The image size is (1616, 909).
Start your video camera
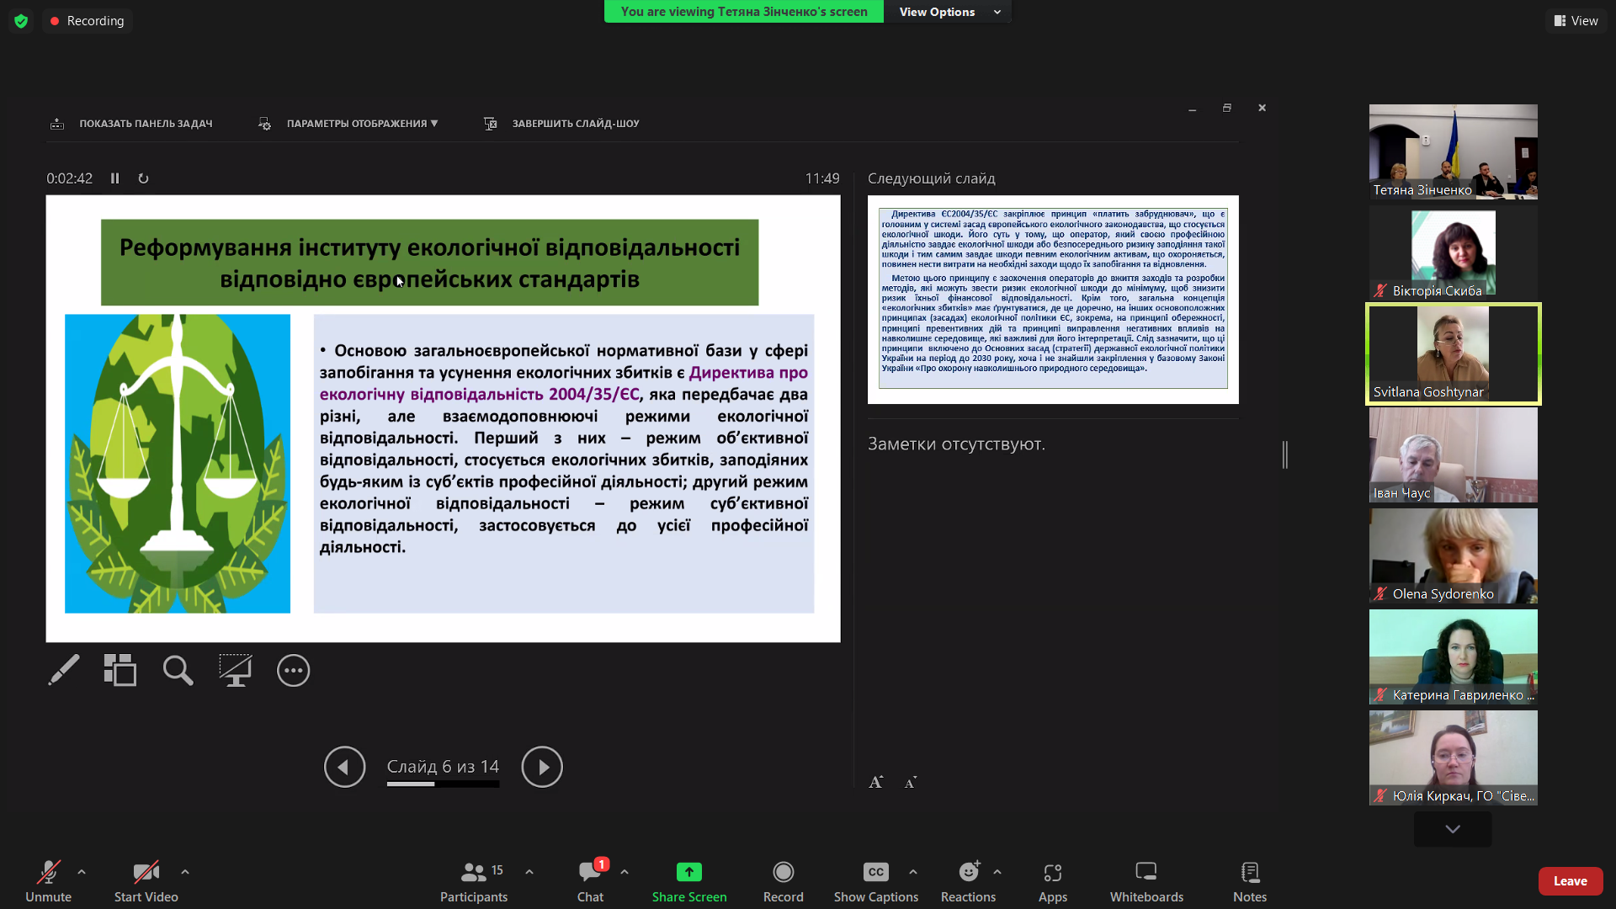click(x=145, y=880)
